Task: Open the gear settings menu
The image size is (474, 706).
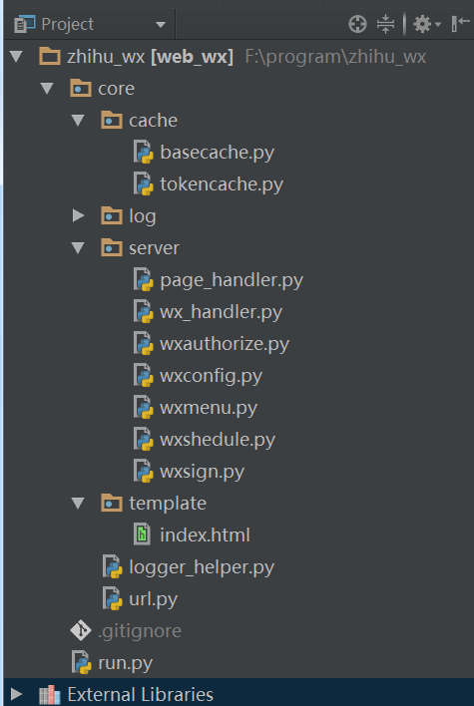Action: coord(426,24)
